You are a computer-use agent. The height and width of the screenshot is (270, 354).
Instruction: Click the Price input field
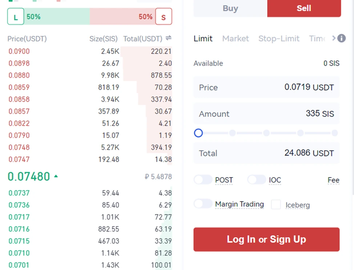pos(266,87)
